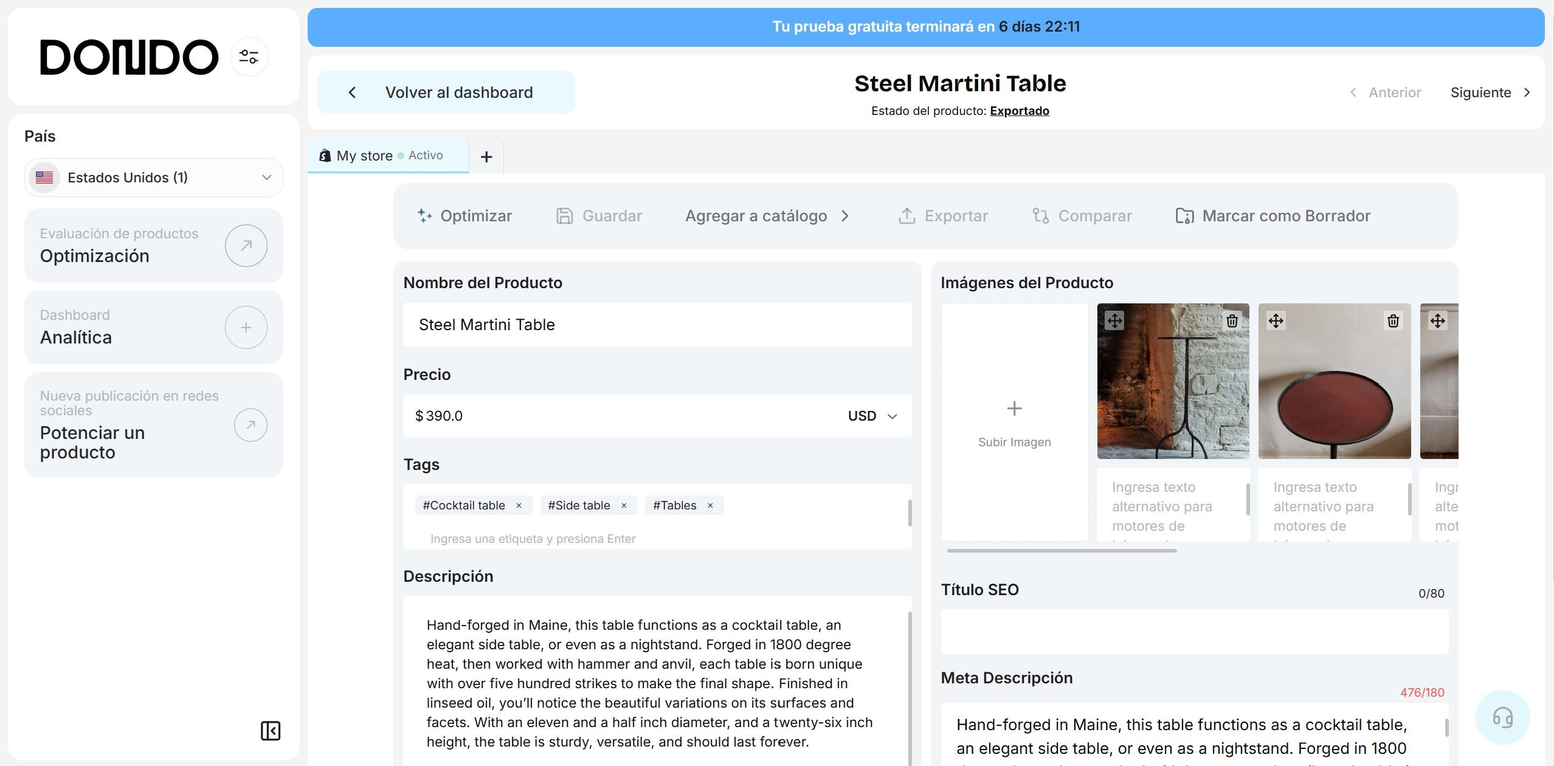
Task: Click the move handle on the first product image
Action: pos(1114,320)
